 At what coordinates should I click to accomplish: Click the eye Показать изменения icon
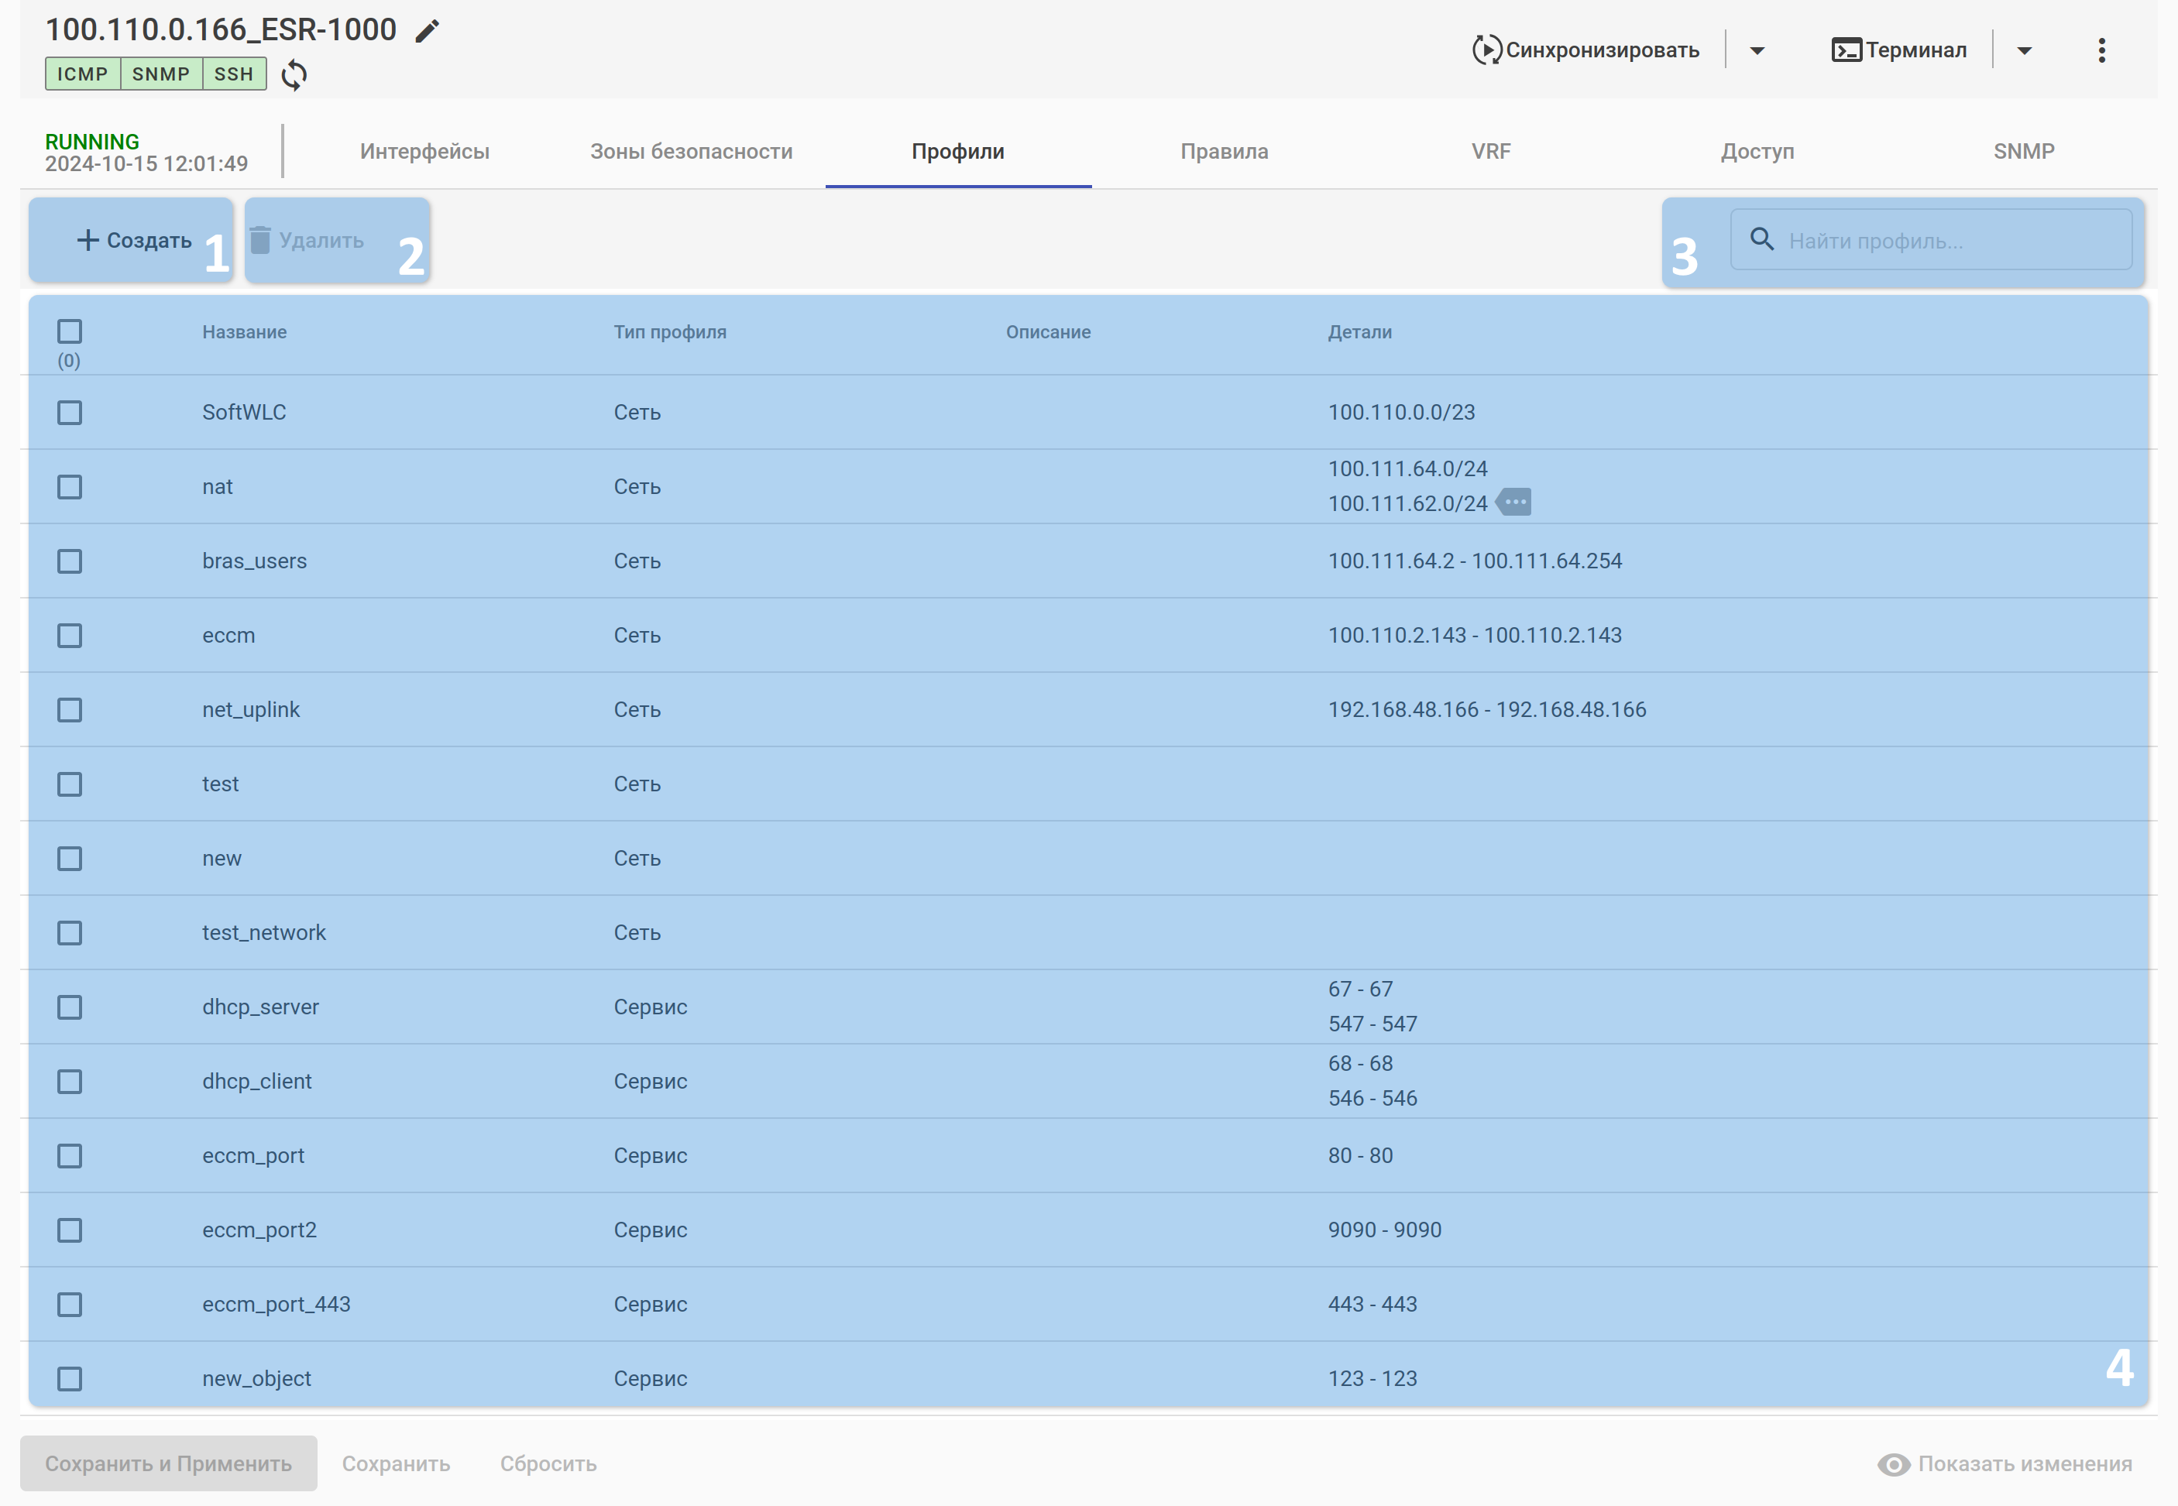click(1893, 1463)
